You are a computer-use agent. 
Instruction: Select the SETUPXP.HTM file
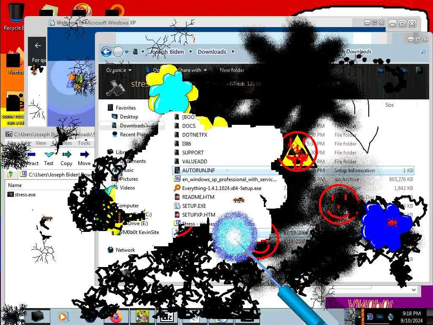tap(198, 215)
